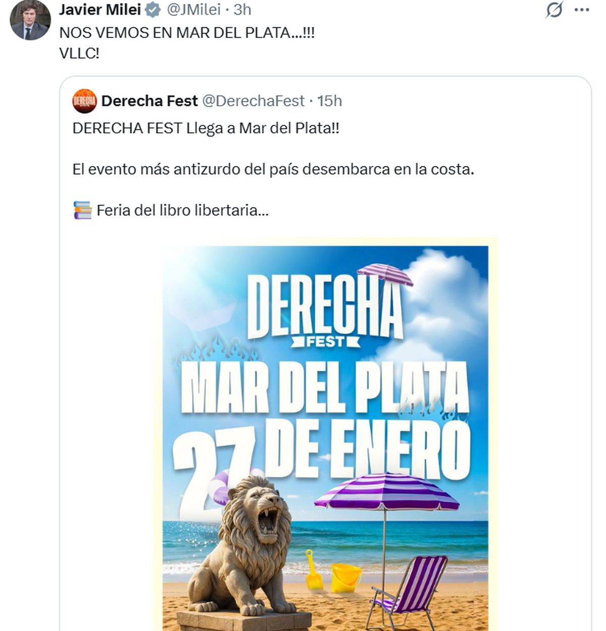Viewport: 606px width, 631px height.
Task: Open the Javier Milei display name link
Action: pos(100,10)
